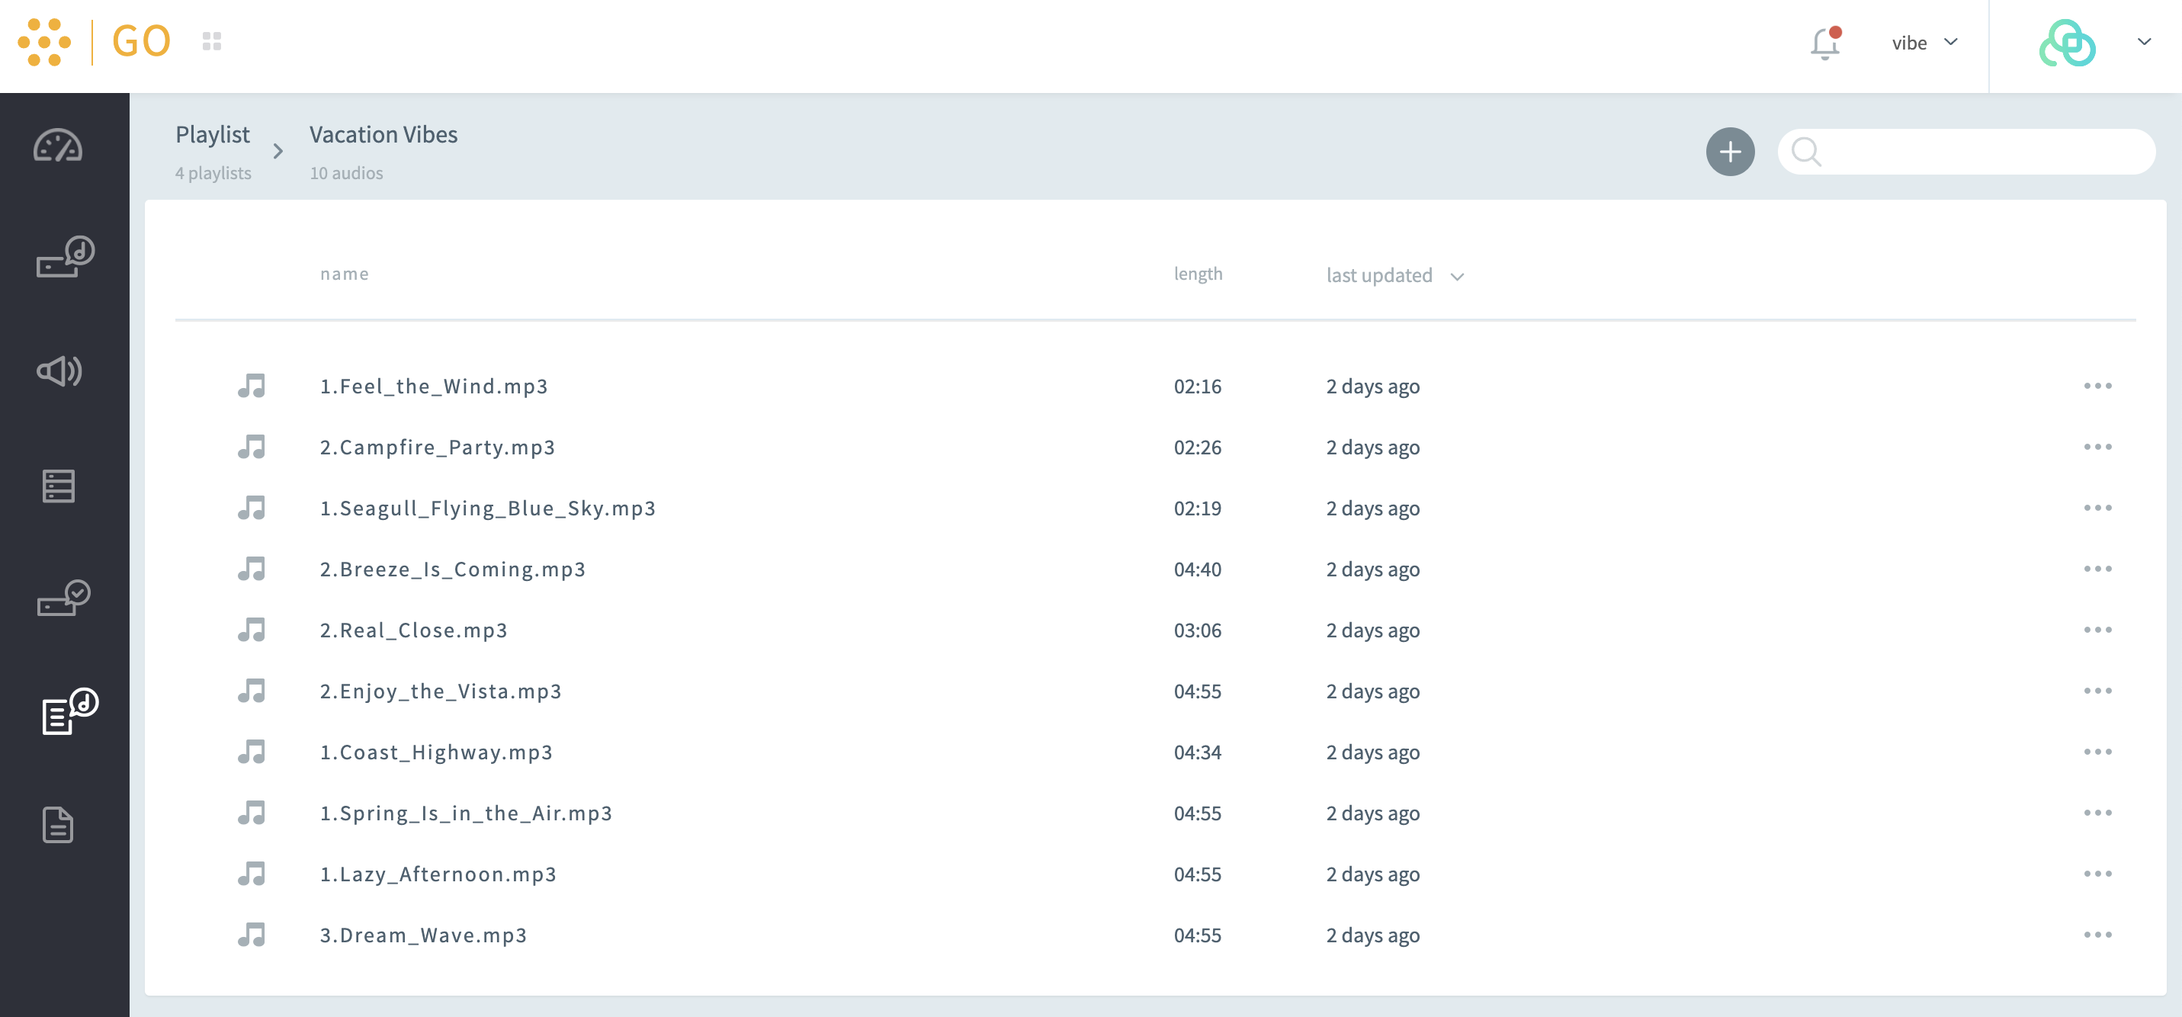Open more options for 3.Dream_Wave.mp3

click(2097, 935)
